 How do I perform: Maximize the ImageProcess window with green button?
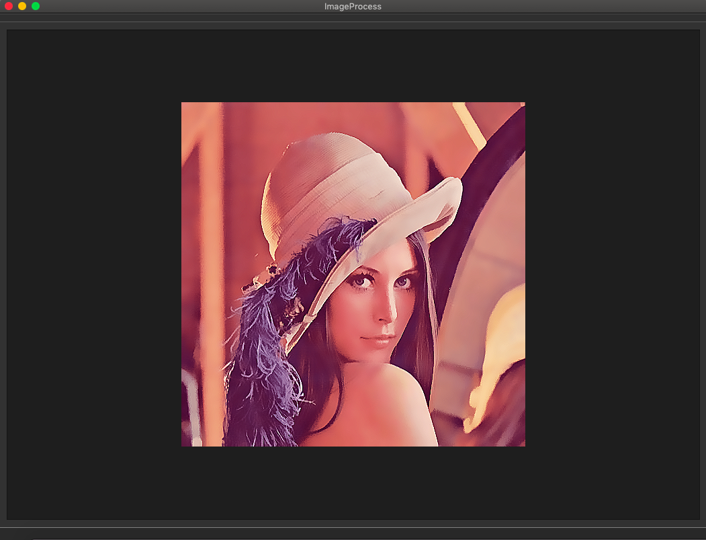pyautogui.click(x=36, y=6)
